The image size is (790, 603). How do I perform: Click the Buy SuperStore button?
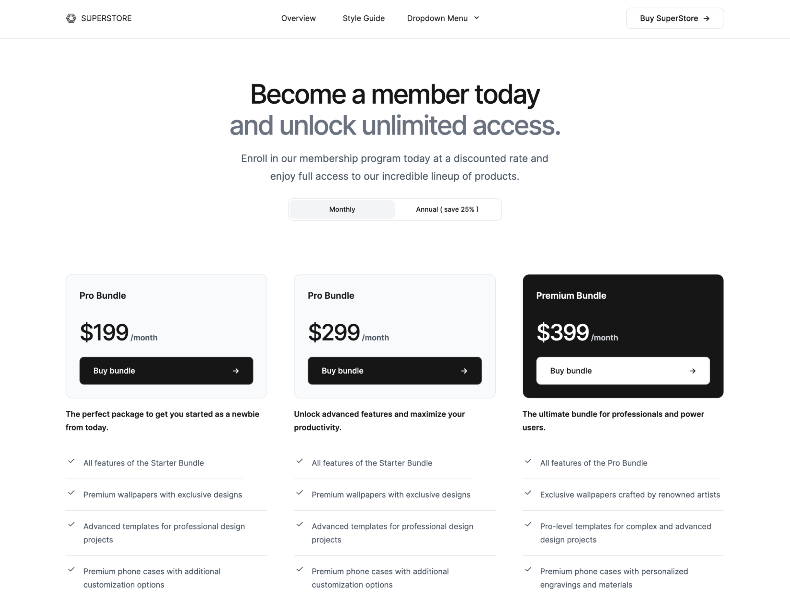675,18
